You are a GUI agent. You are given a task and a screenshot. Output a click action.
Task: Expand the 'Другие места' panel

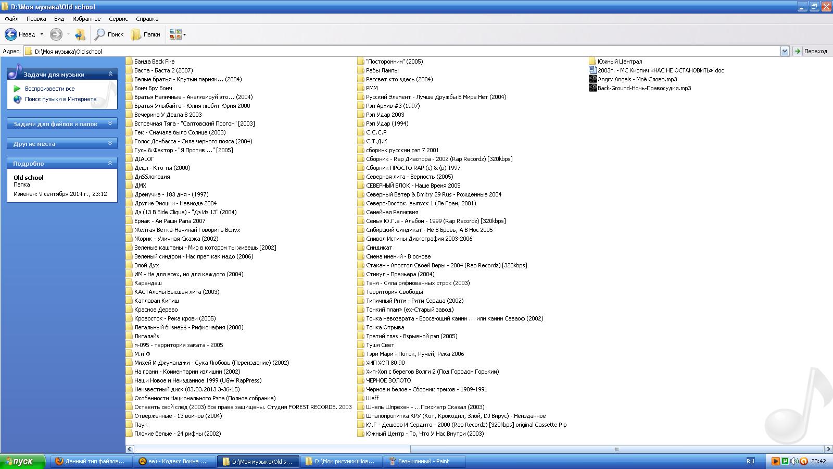pyautogui.click(x=110, y=143)
